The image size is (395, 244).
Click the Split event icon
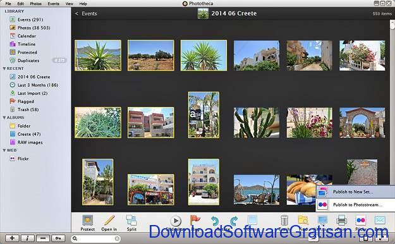(x=131, y=221)
